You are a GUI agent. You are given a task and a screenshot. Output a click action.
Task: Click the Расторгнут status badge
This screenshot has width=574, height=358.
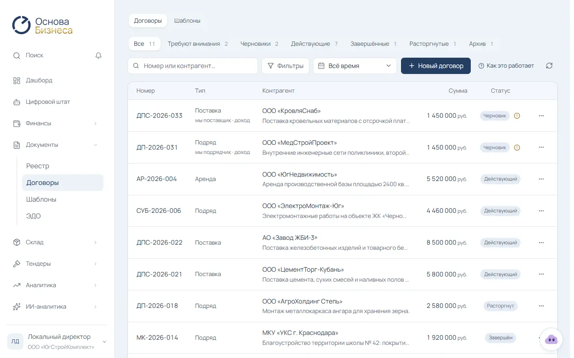(500, 306)
